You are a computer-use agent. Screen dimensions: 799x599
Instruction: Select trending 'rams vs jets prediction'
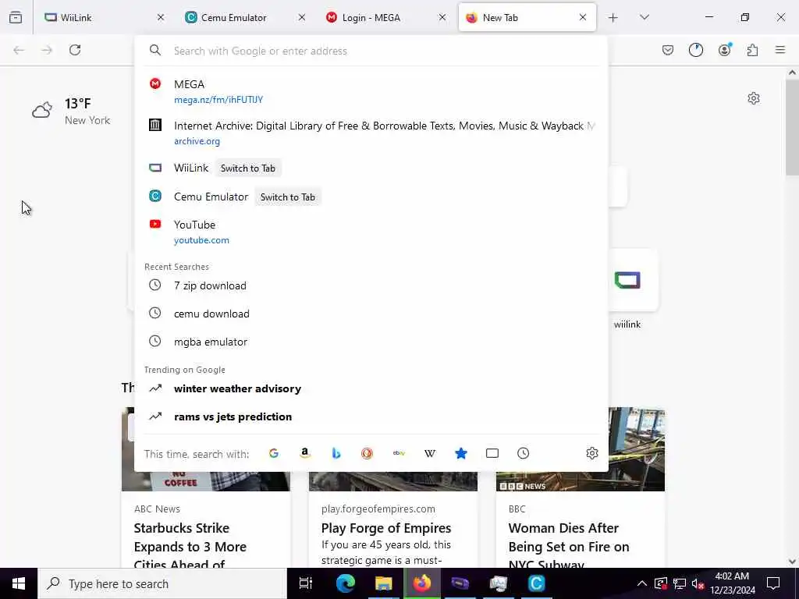pos(371,416)
